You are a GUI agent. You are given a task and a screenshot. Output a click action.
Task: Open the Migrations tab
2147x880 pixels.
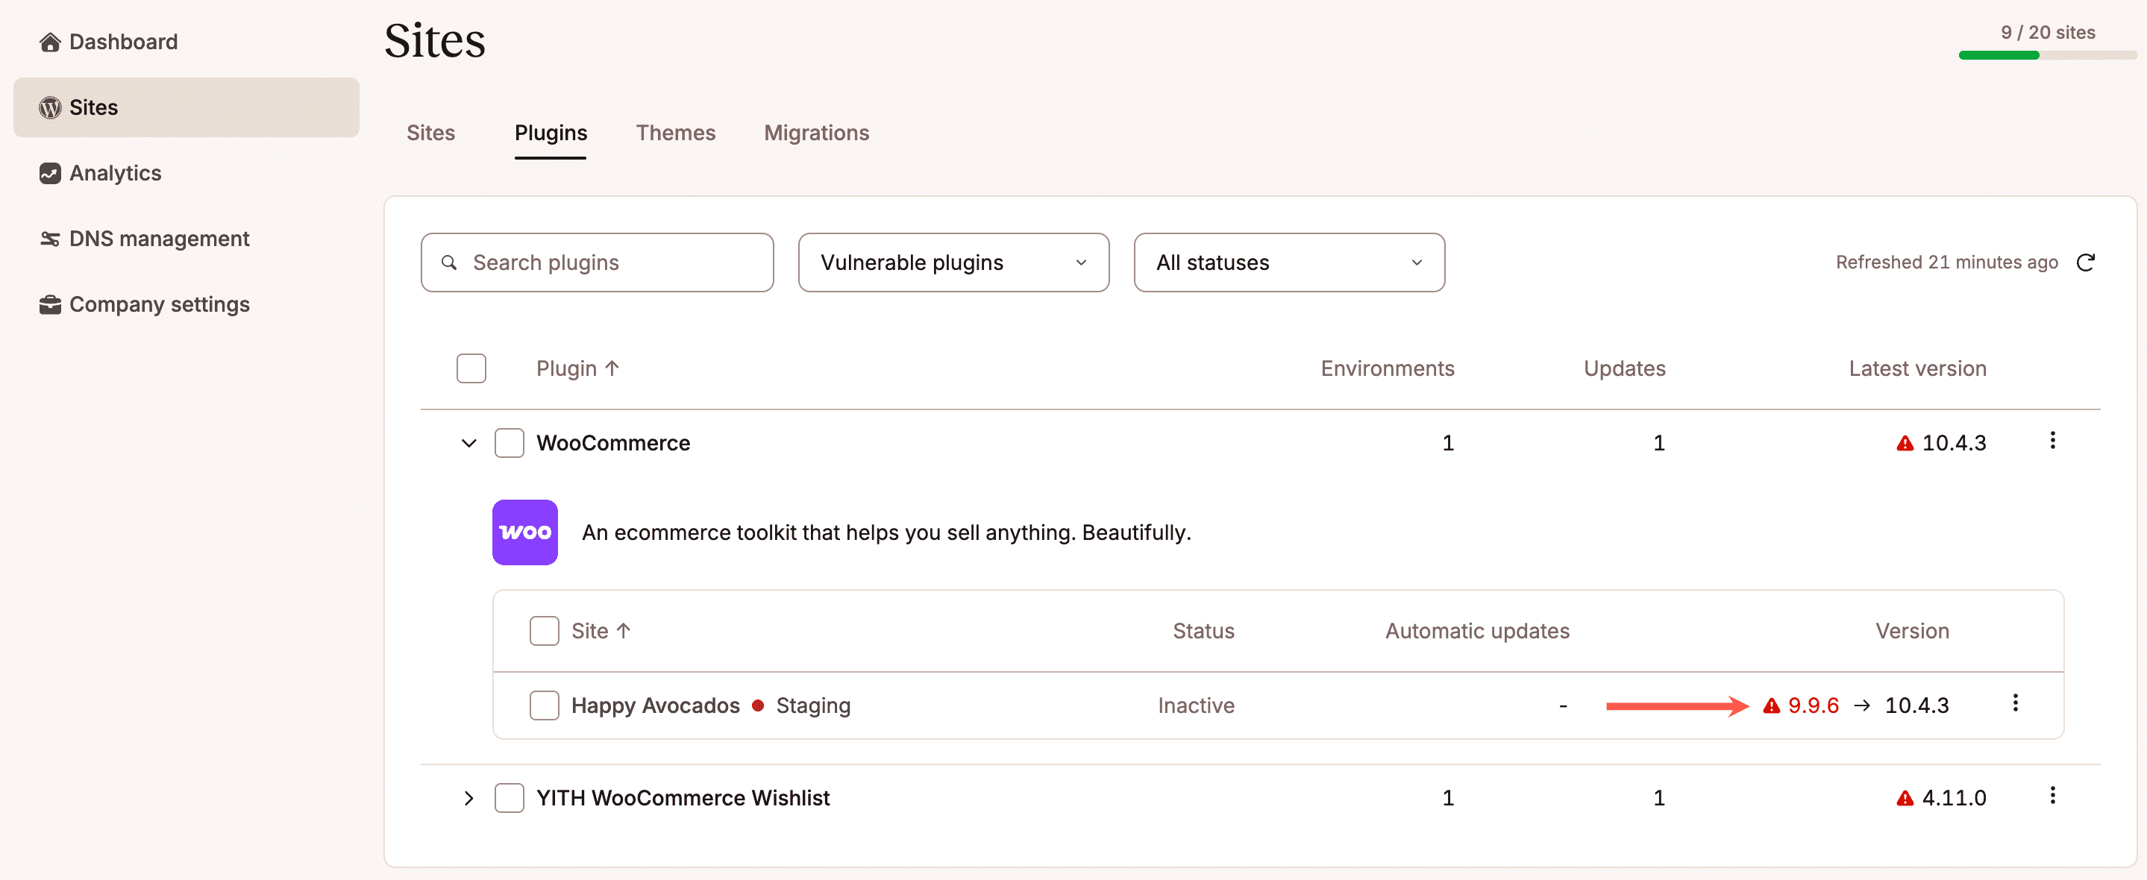click(x=816, y=133)
